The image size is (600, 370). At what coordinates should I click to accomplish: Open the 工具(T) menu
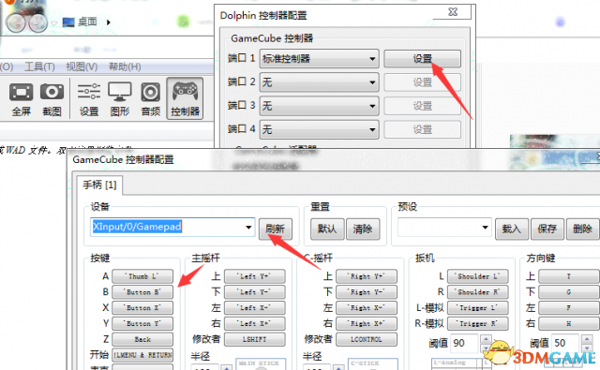coord(39,67)
